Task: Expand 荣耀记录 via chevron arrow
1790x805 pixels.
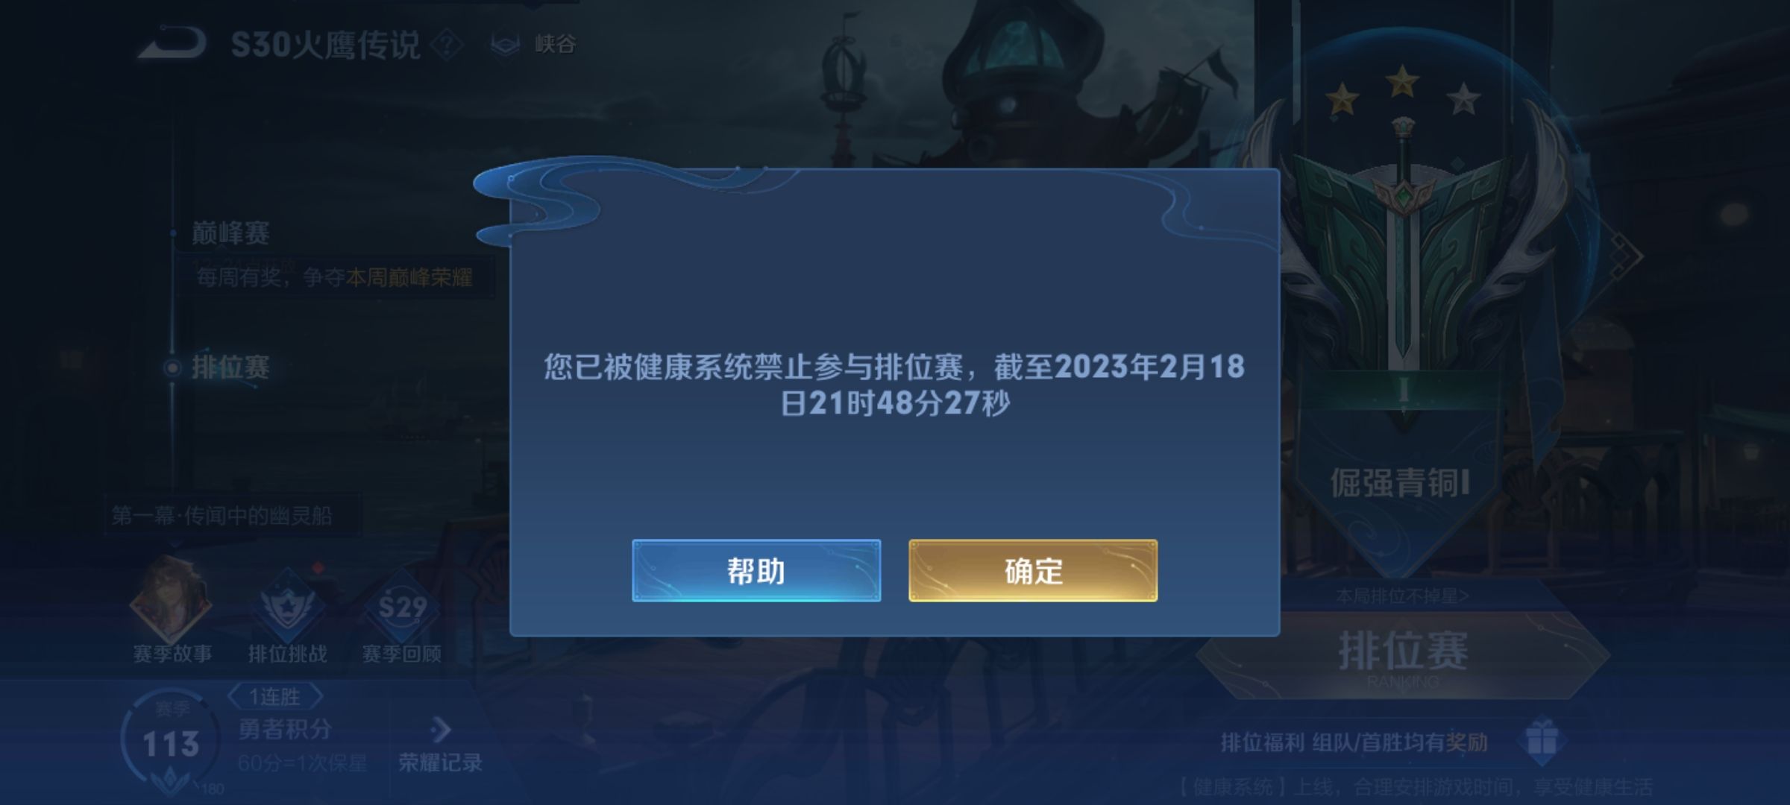Action: pos(441,729)
